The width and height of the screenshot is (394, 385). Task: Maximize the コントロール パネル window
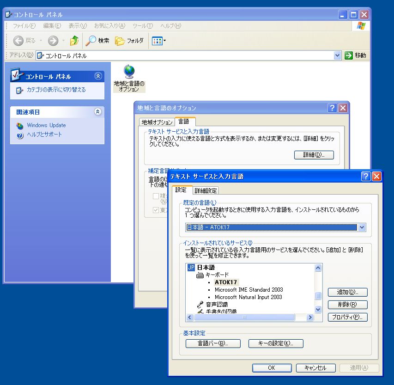(353, 15)
